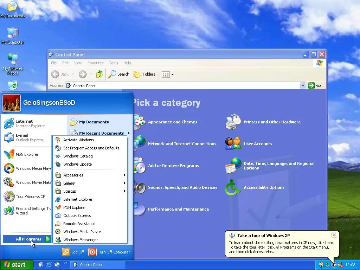
Task: Expand My Recent Documents submenu
Action: click(100, 133)
